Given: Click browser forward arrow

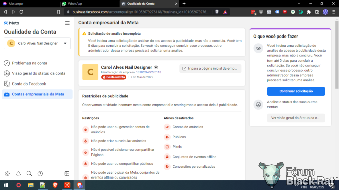Looking at the screenshot, I should pos(14,12).
